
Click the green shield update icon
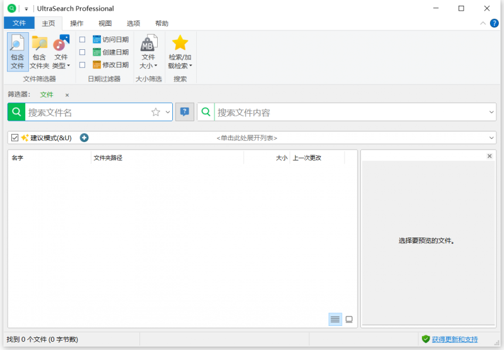pyautogui.click(x=426, y=339)
